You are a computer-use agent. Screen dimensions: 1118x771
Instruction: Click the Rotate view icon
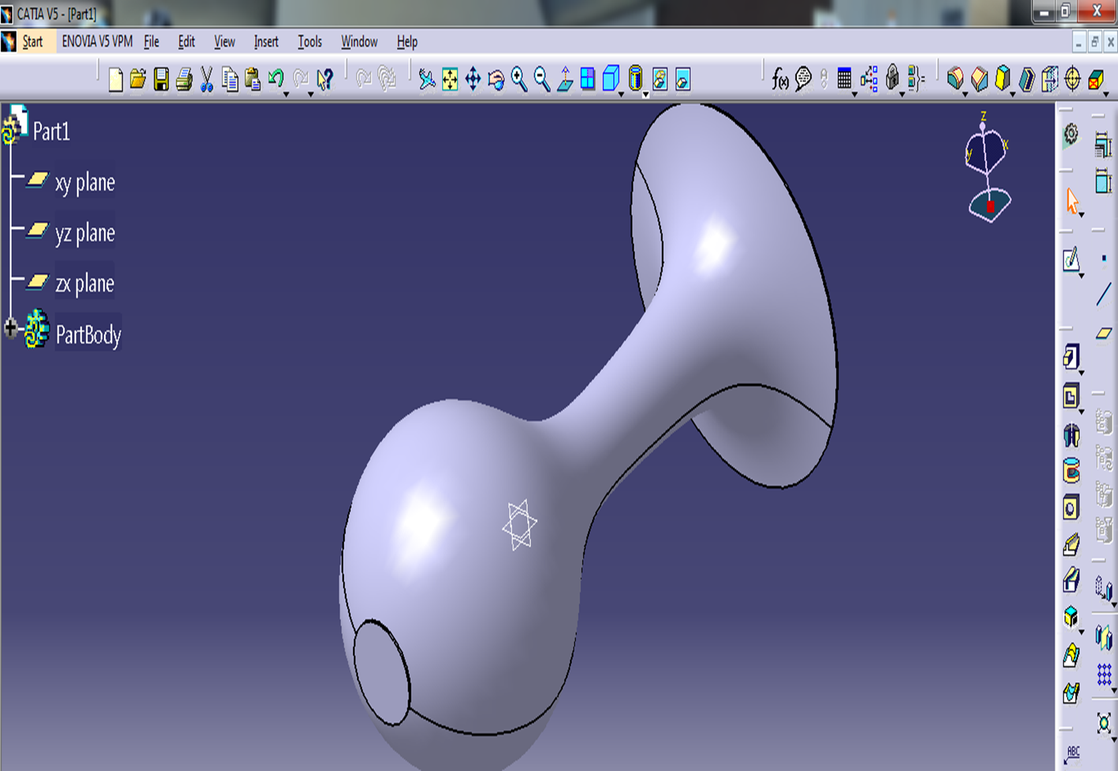[496, 80]
